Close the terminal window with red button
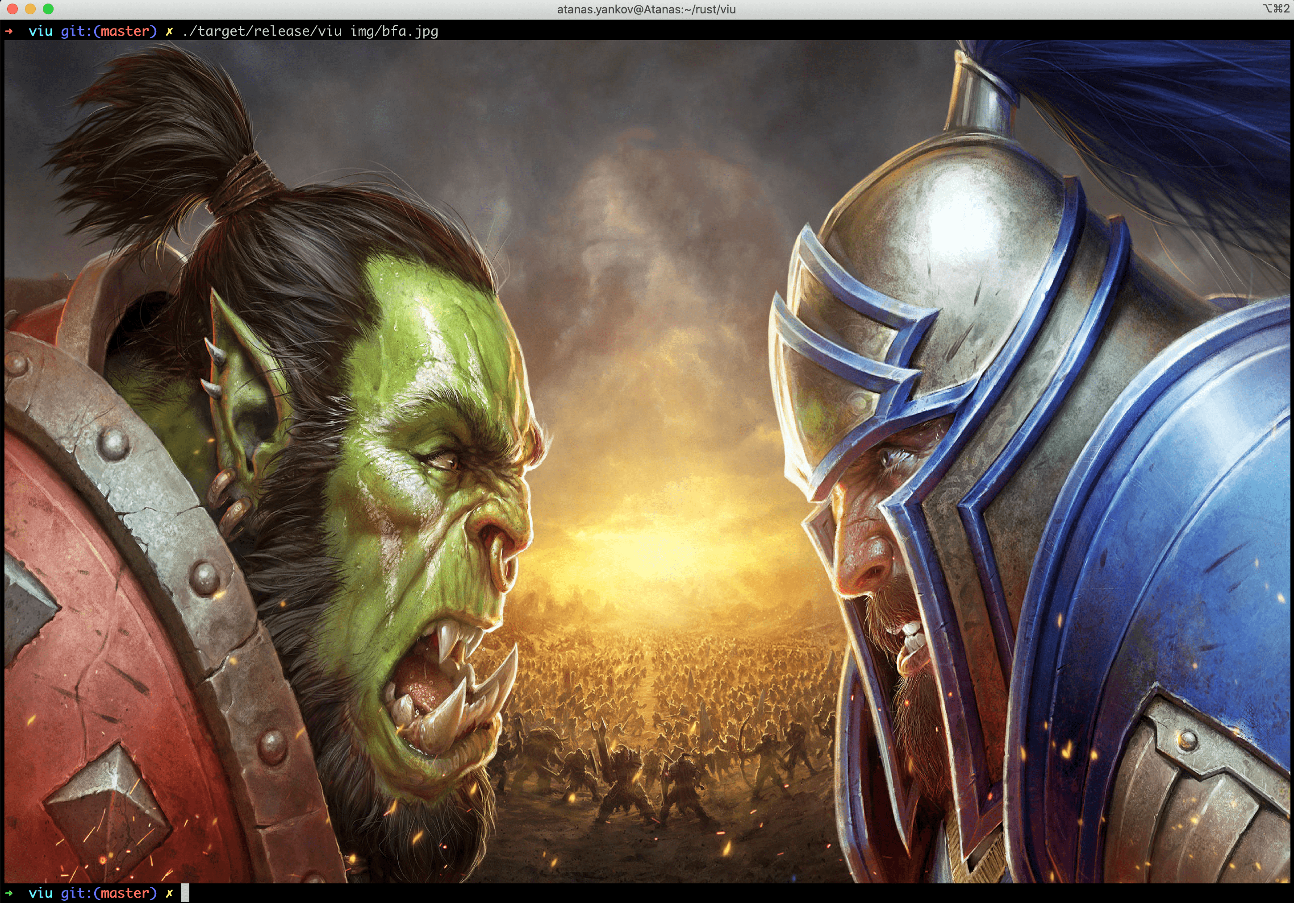The image size is (1294, 903). 13,9
